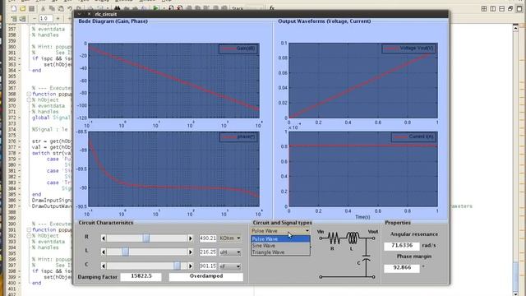
Task: Click the Overdamped status field
Action: (x=206, y=276)
